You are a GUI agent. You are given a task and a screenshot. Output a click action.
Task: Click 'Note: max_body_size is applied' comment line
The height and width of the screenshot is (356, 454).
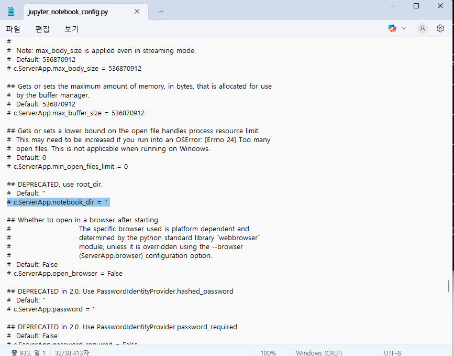[102, 51]
